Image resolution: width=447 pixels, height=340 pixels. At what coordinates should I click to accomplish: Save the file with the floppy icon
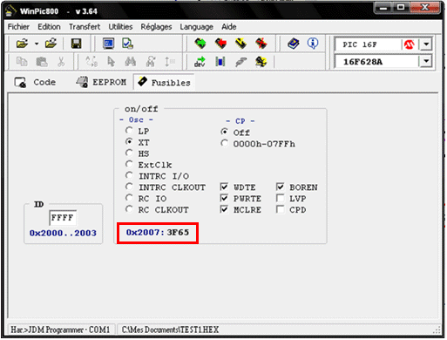click(77, 44)
